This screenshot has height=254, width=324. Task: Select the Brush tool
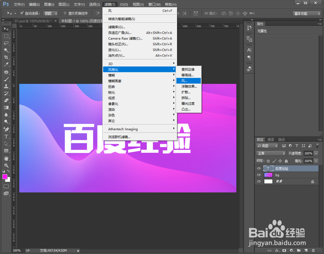pos(6,79)
